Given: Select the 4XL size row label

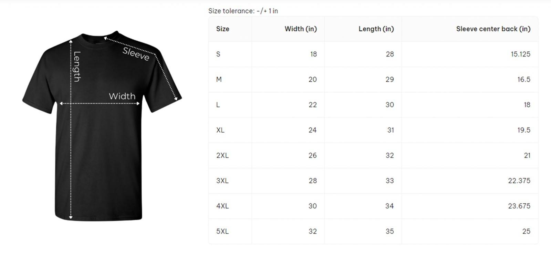Looking at the screenshot, I should coord(222,206).
